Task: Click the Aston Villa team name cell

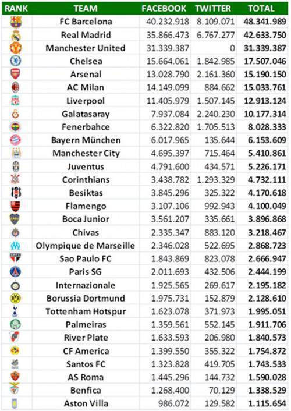Action: (86, 403)
